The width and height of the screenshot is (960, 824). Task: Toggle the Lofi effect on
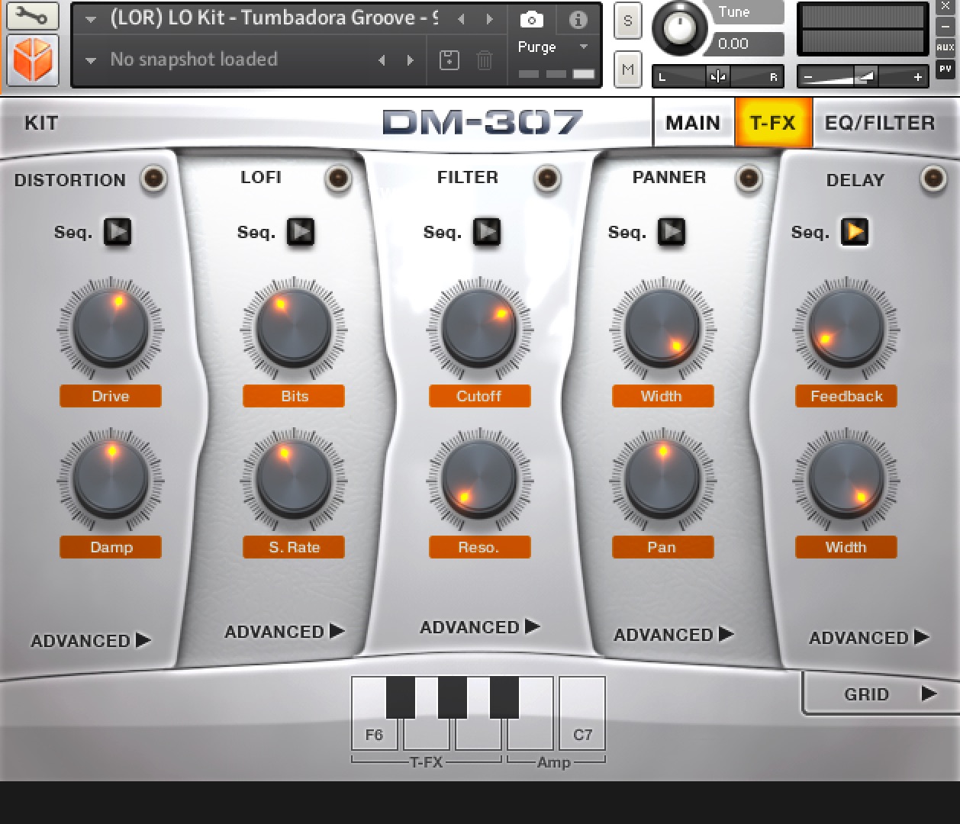(x=338, y=178)
